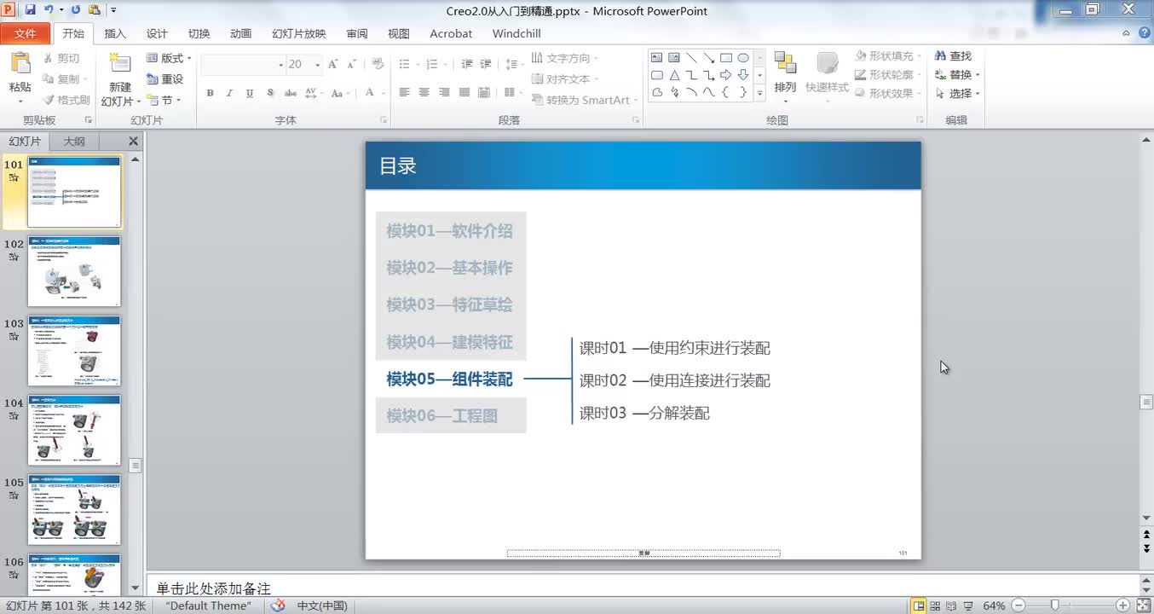This screenshot has height=614, width=1154.
Task: Open the Font dialog launcher
Action: pyautogui.click(x=384, y=120)
